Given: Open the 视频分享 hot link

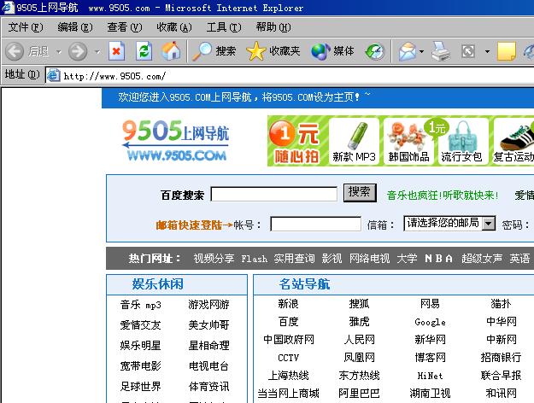Looking at the screenshot, I should click(214, 259).
